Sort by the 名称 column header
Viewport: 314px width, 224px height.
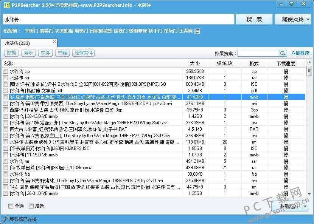pos(92,63)
